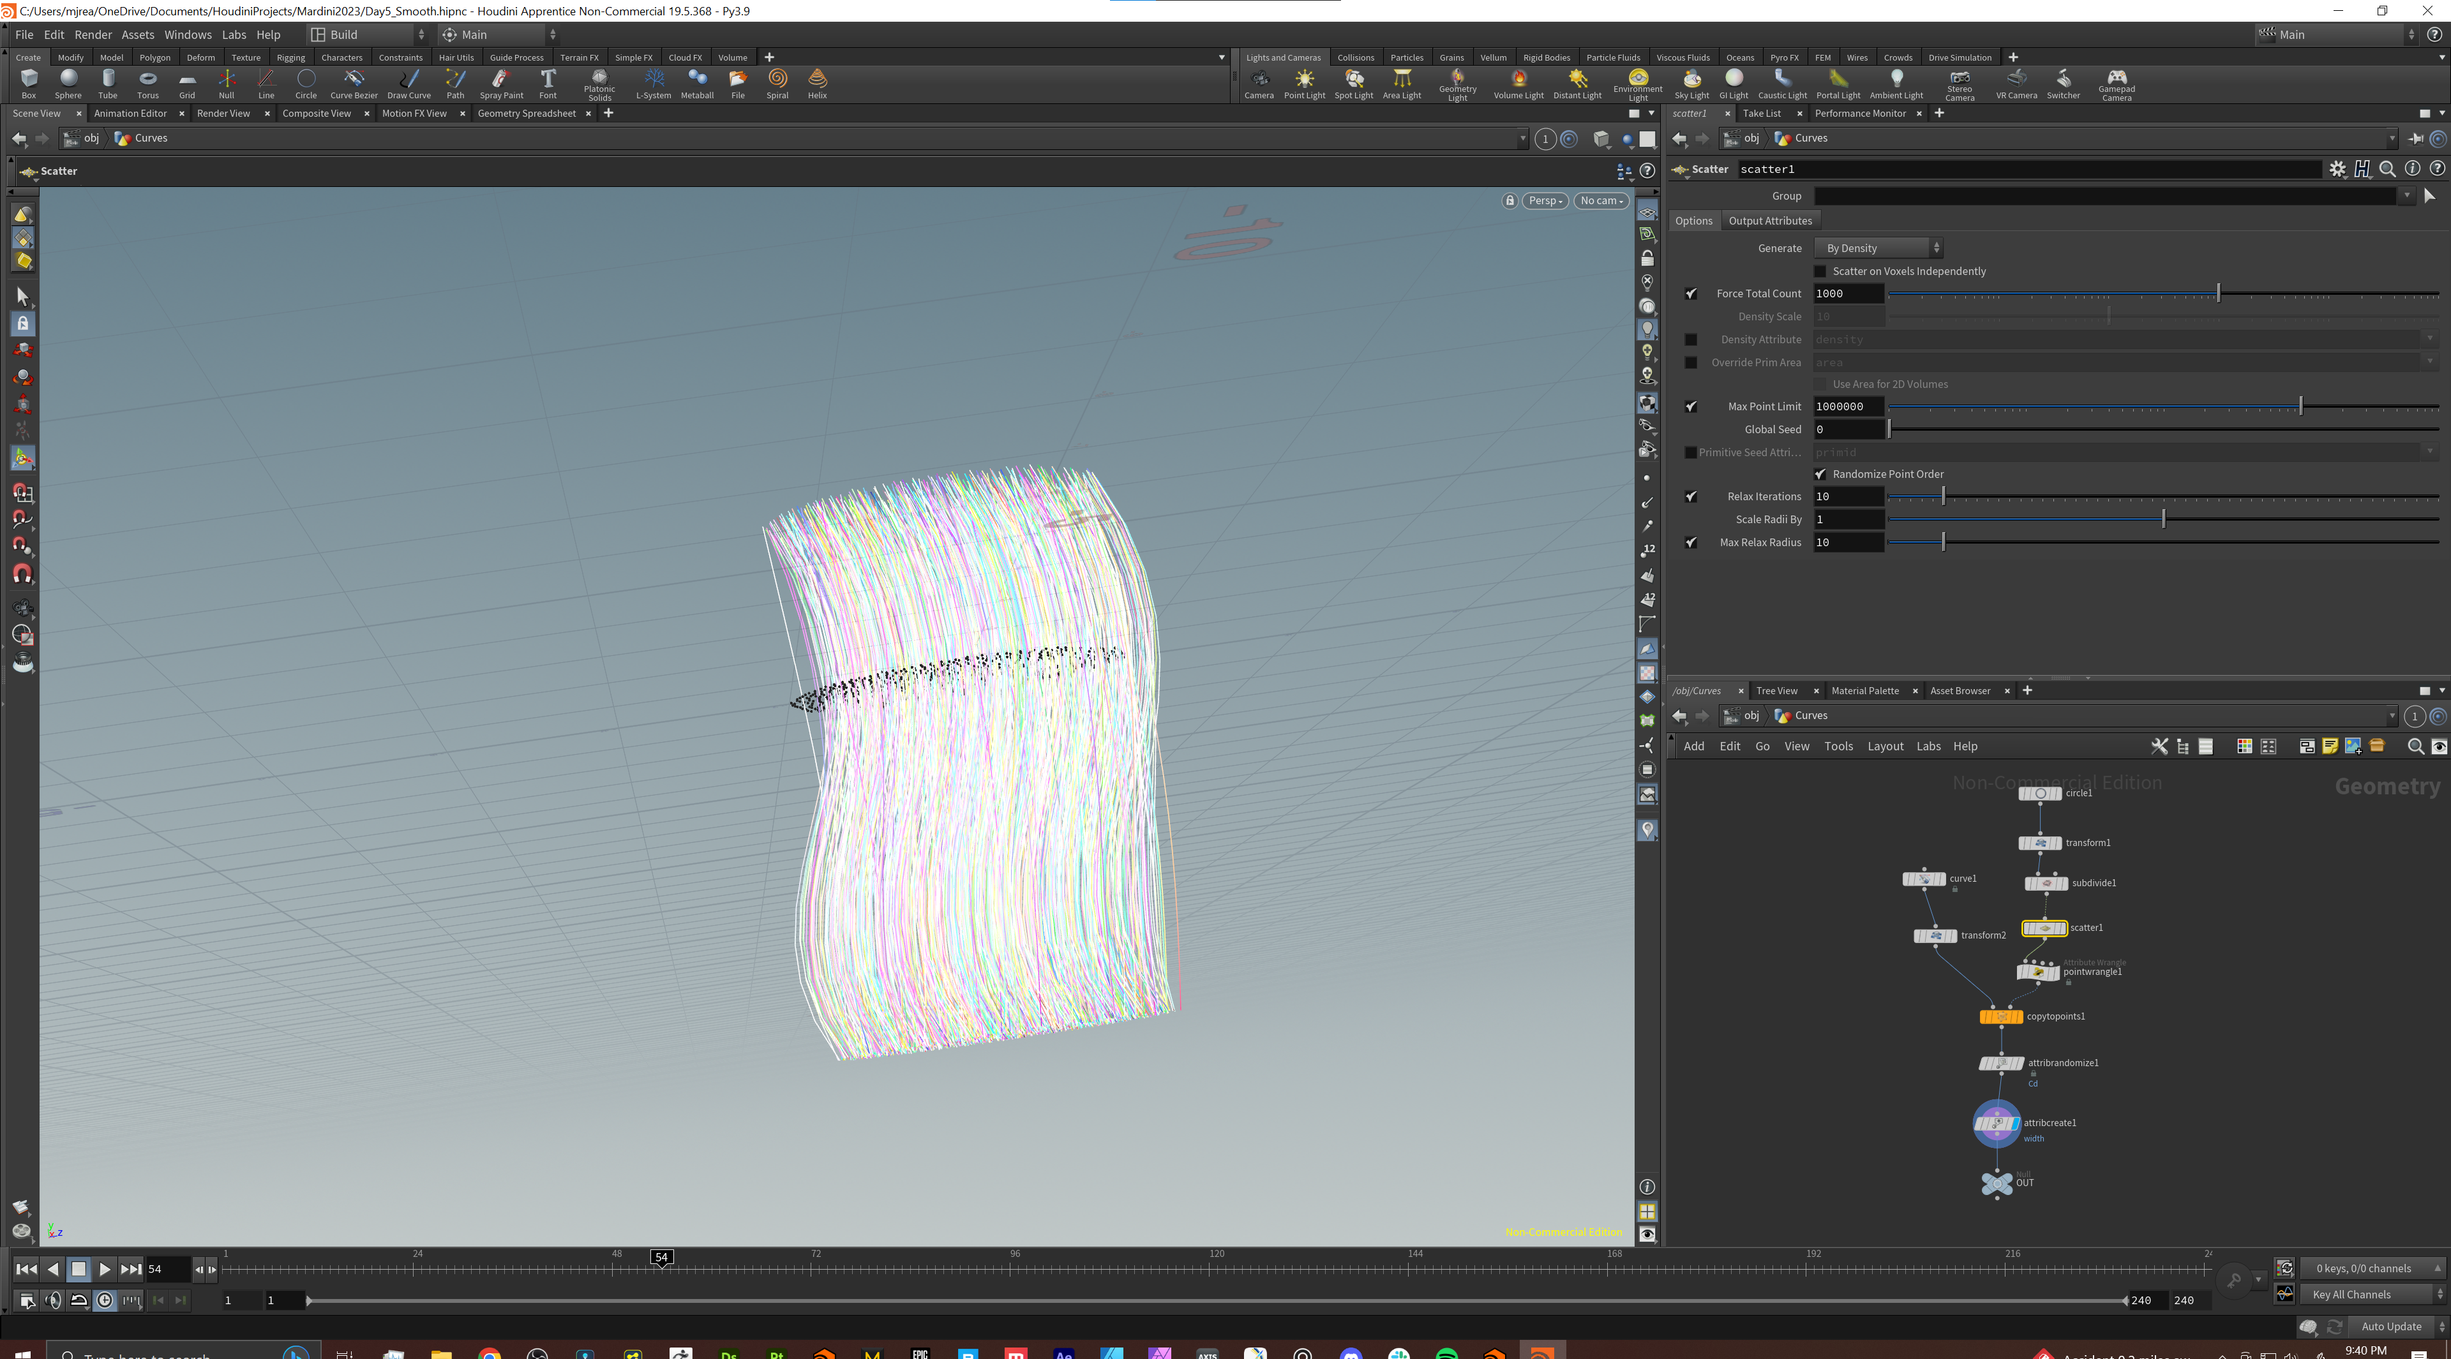This screenshot has width=2451, height=1359.
Task: Enable Primitive Seed Attribute checkbox
Action: (x=1691, y=453)
